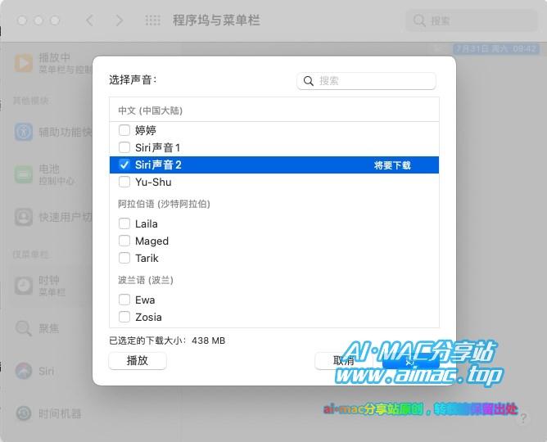Select the Yu-Shu voice name
547x442 pixels.
(153, 182)
